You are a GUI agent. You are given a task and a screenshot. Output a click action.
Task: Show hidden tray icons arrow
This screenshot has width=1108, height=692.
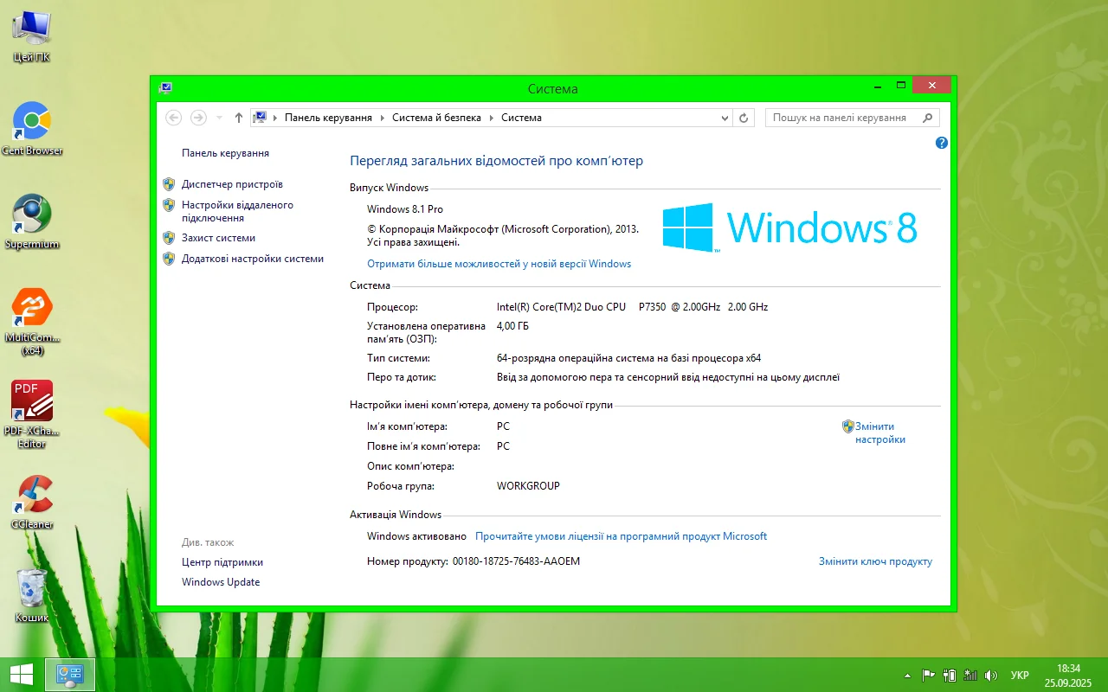(907, 675)
